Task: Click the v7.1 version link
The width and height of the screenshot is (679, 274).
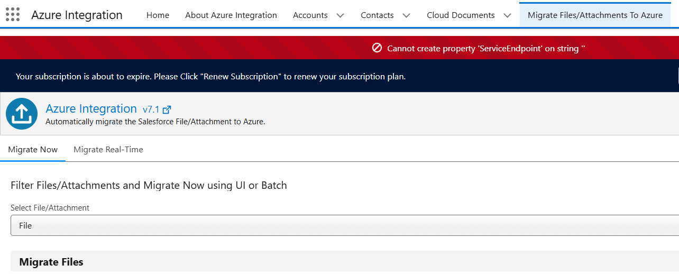Action: point(151,110)
